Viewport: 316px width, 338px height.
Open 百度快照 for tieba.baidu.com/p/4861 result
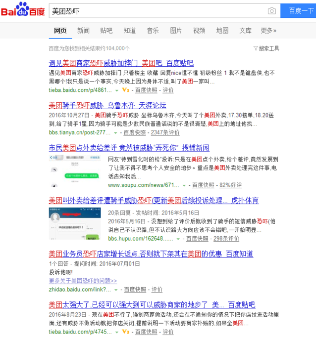(x=146, y=90)
